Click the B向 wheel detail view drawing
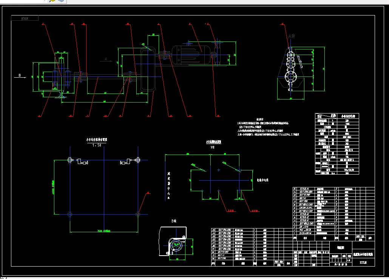The height and width of the screenshot is (279, 389). tap(176, 243)
